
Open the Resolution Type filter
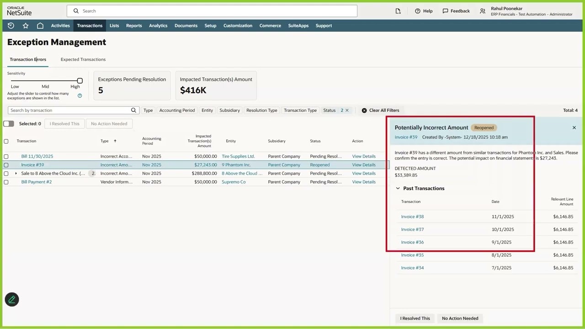[x=262, y=110]
